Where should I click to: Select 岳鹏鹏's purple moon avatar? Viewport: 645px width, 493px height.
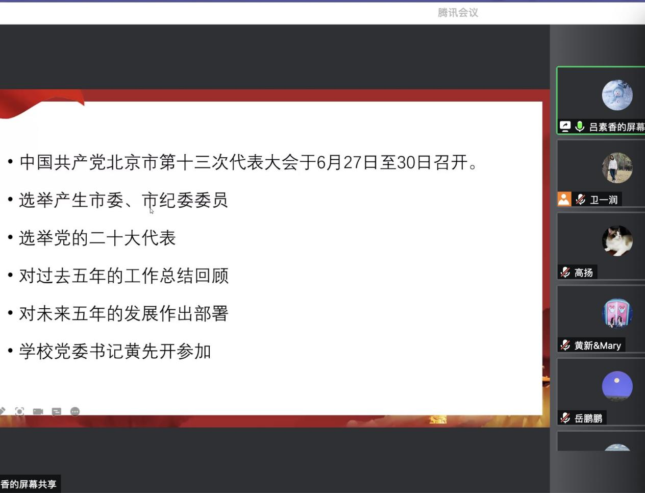point(617,386)
